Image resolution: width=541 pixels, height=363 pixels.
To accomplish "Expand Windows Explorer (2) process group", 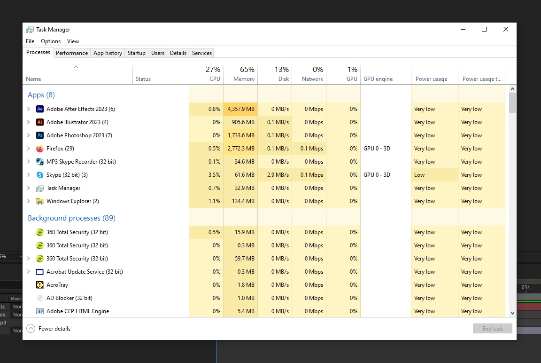I will pyautogui.click(x=28, y=201).
